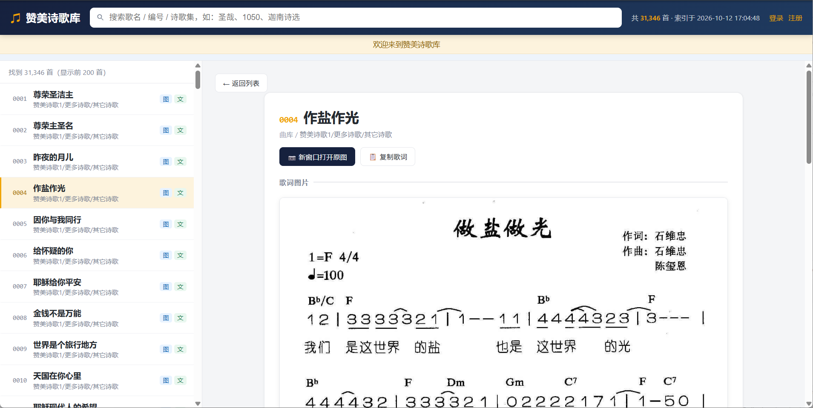813x408 pixels.
Task: Select song 0009 世界是个旅行地方
Action: click(97, 349)
